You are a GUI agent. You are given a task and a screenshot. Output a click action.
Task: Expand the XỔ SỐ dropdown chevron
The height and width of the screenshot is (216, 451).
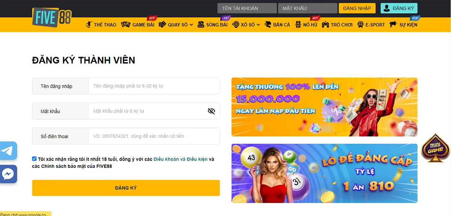[258, 25]
